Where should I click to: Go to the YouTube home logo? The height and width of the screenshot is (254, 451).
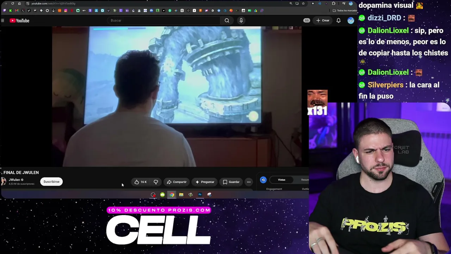pyautogui.click(x=19, y=20)
